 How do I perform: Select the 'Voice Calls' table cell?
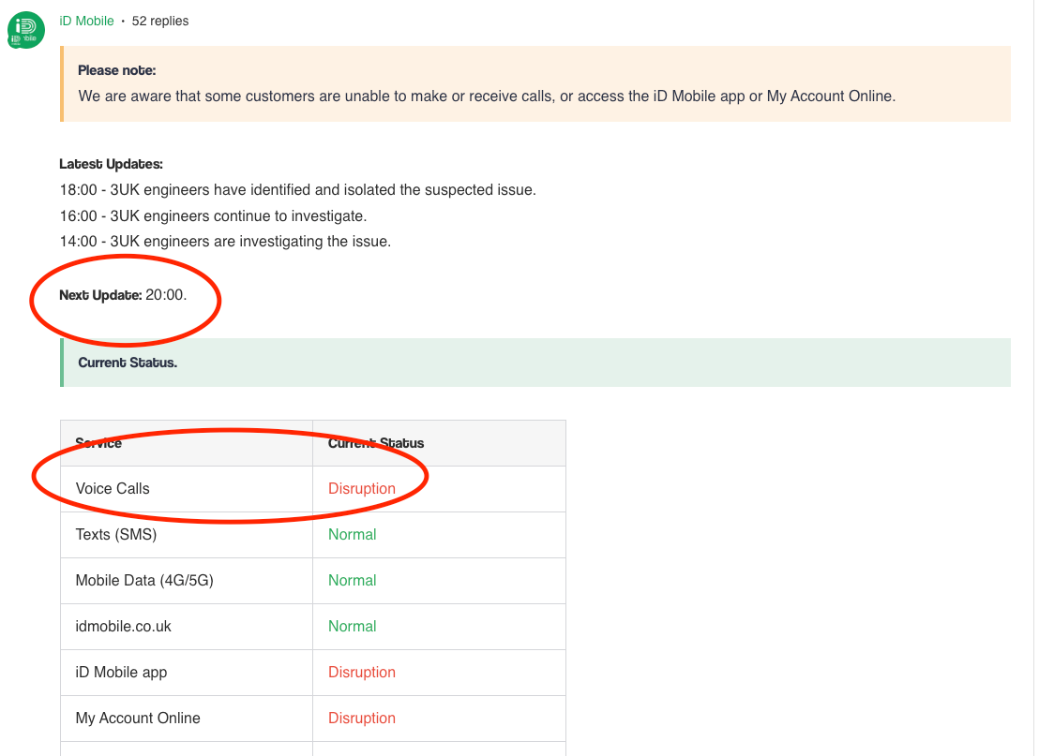(187, 489)
